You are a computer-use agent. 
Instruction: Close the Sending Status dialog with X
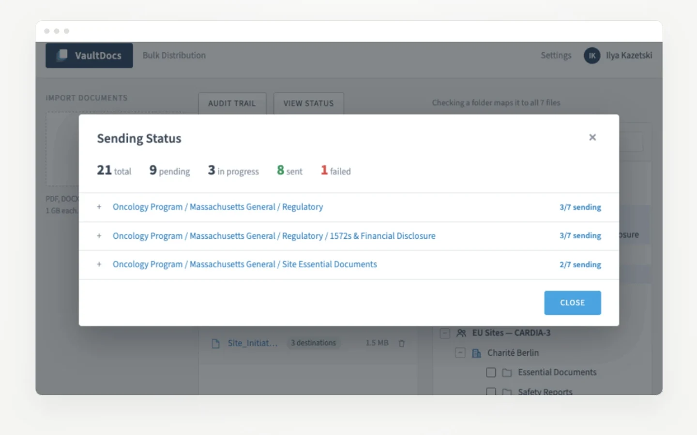coord(592,137)
